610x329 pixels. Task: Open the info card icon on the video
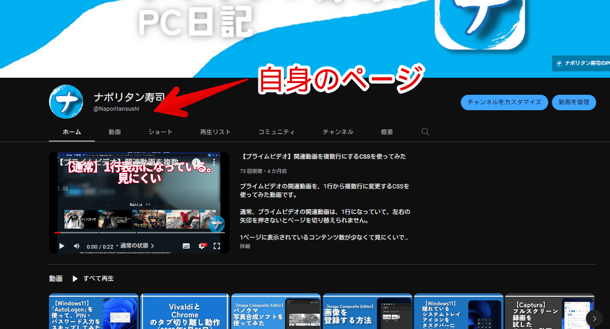pyautogui.click(x=197, y=162)
